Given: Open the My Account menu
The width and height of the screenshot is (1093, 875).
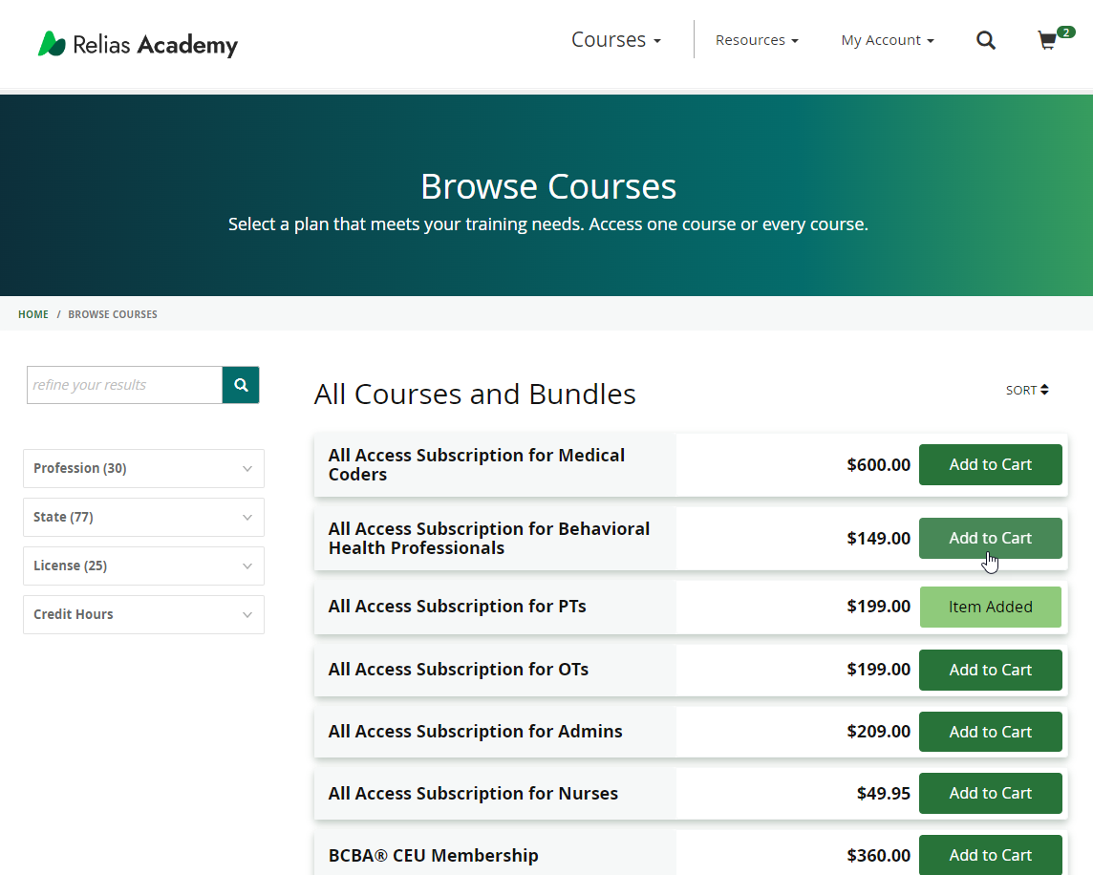Looking at the screenshot, I should click(887, 40).
